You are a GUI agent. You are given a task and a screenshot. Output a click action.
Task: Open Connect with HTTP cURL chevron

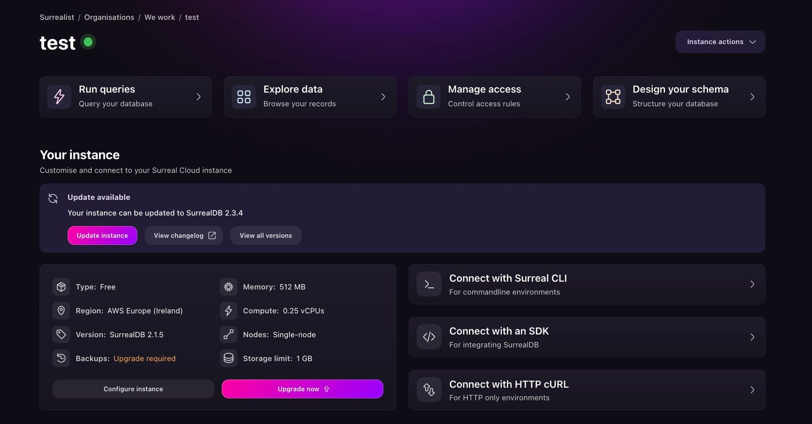point(752,390)
